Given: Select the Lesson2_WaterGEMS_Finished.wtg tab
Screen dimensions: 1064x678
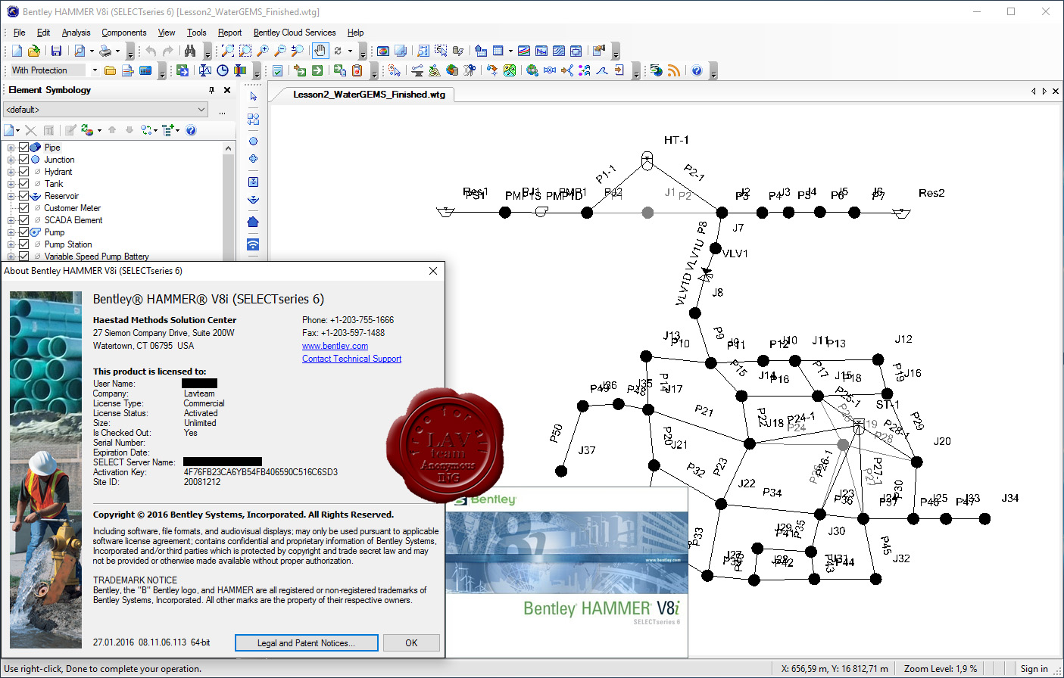Looking at the screenshot, I should (369, 95).
